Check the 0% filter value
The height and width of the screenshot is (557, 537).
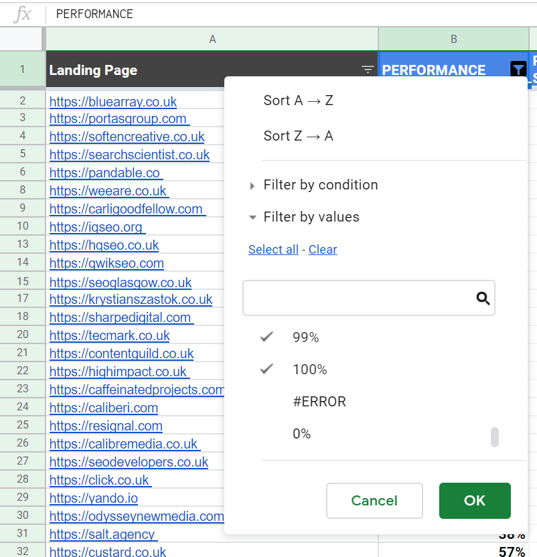tap(301, 434)
